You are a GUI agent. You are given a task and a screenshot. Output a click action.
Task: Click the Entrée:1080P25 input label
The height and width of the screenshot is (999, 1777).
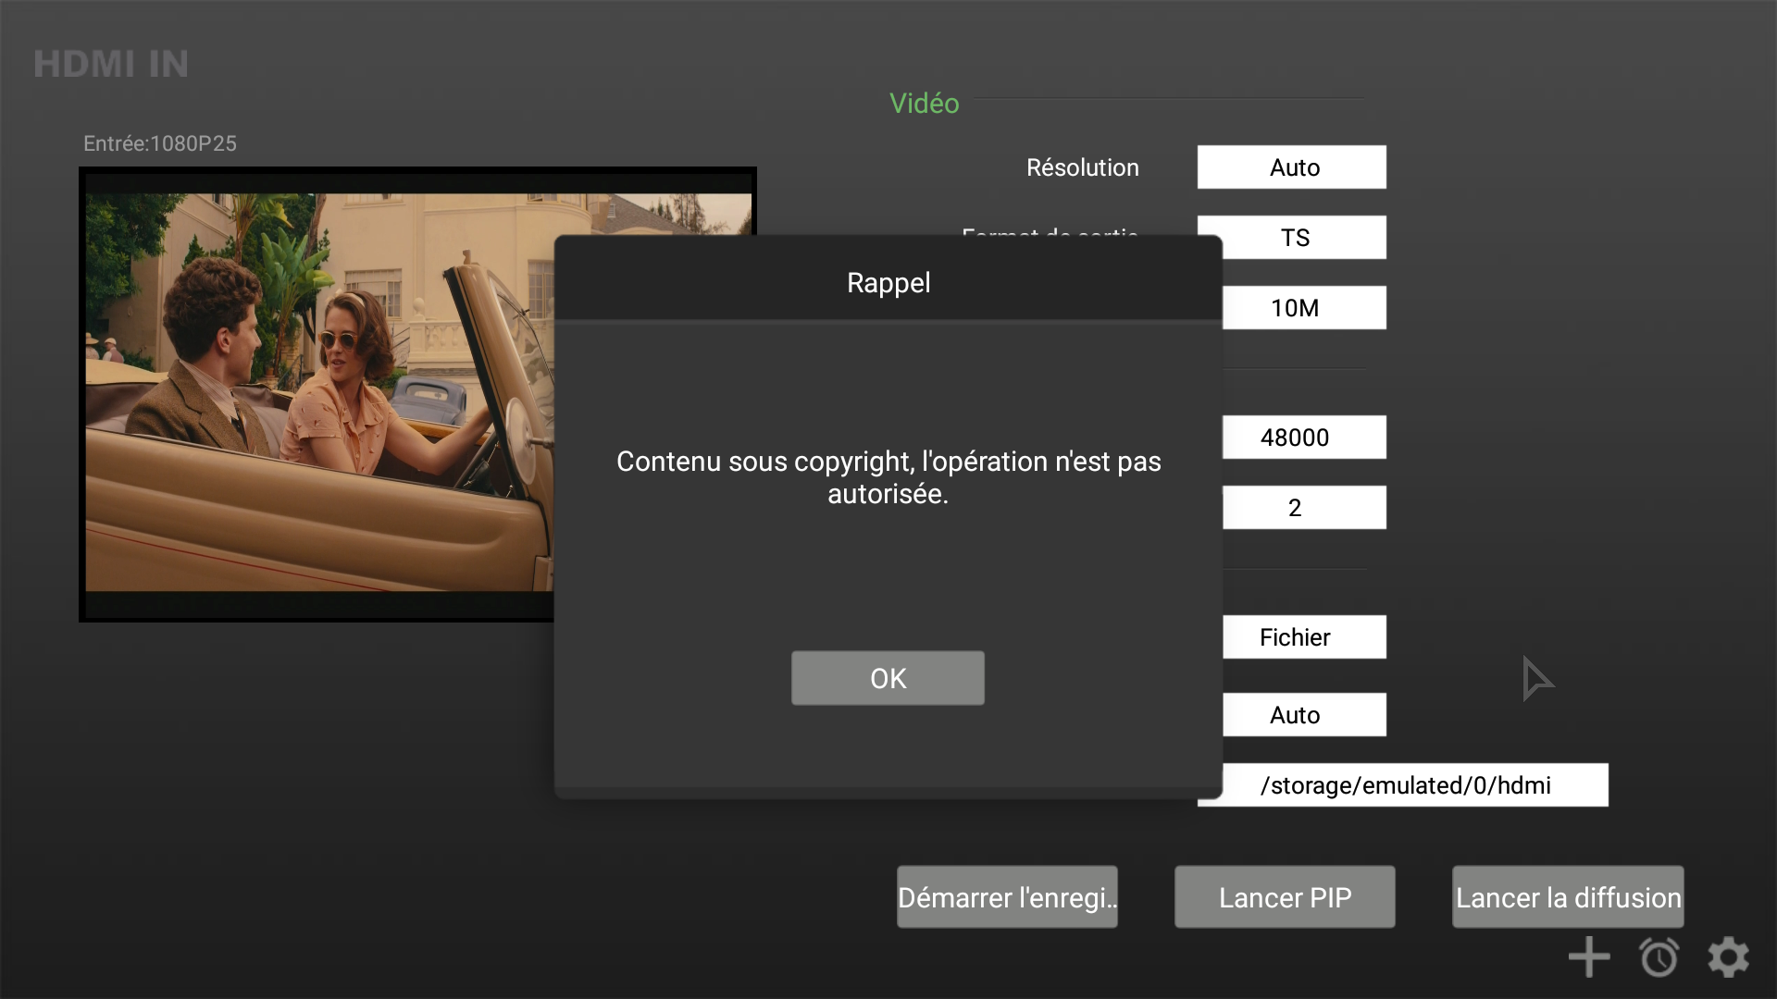tap(160, 143)
